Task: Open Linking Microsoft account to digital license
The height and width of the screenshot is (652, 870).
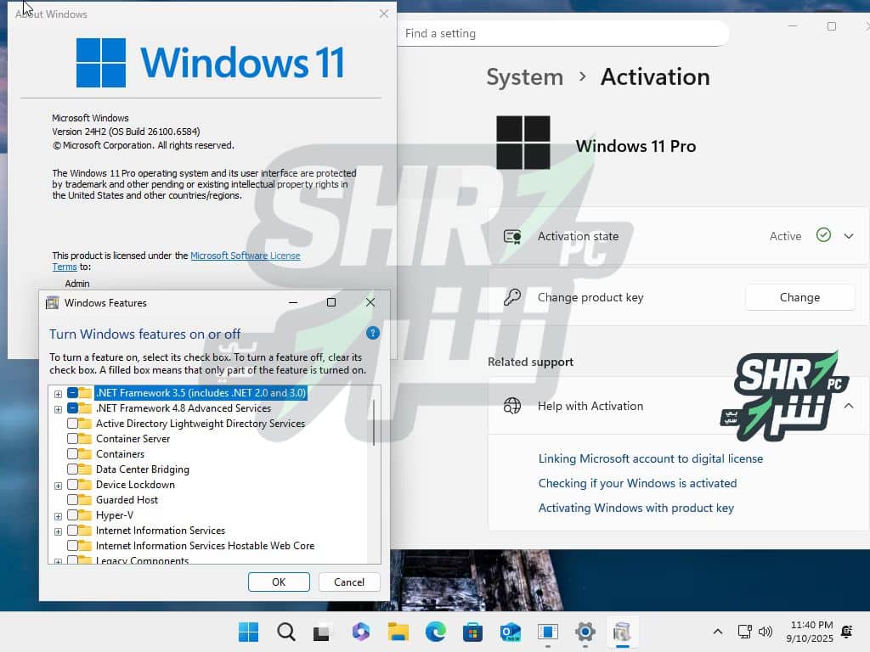Action: click(650, 458)
